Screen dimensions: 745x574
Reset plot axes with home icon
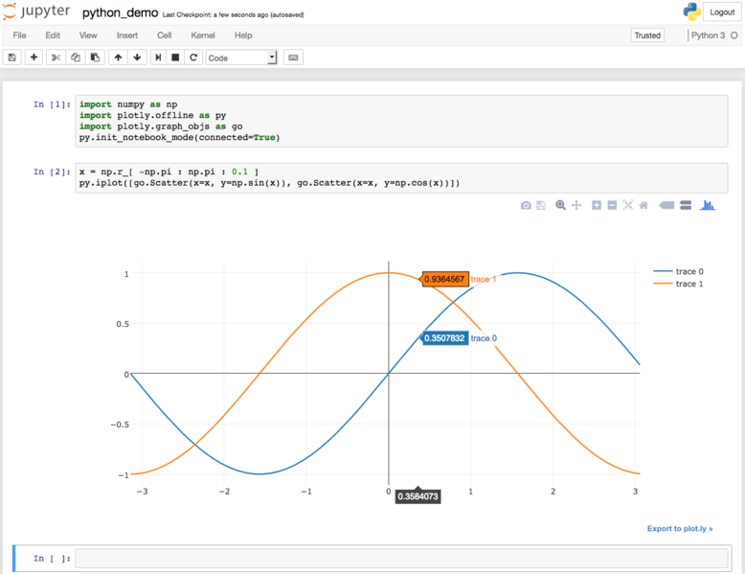pyautogui.click(x=643, y=205)
